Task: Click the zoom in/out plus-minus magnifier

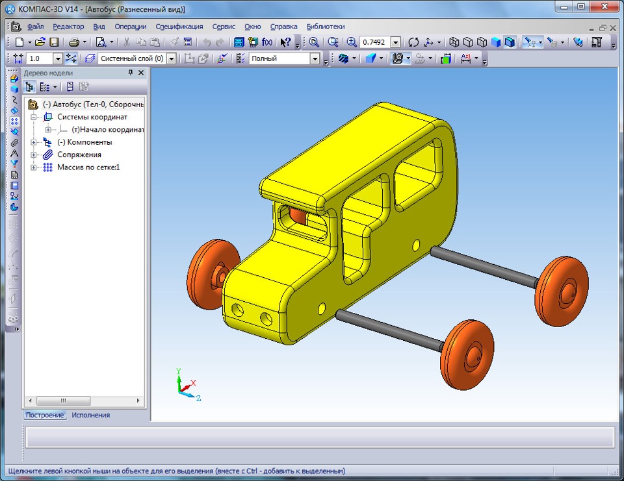Action: [352, 42]
